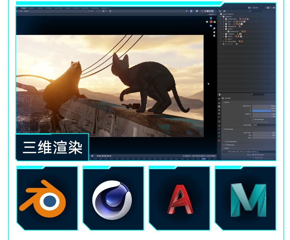Click the highlighted current frame marker on timeline

[204, 159]
